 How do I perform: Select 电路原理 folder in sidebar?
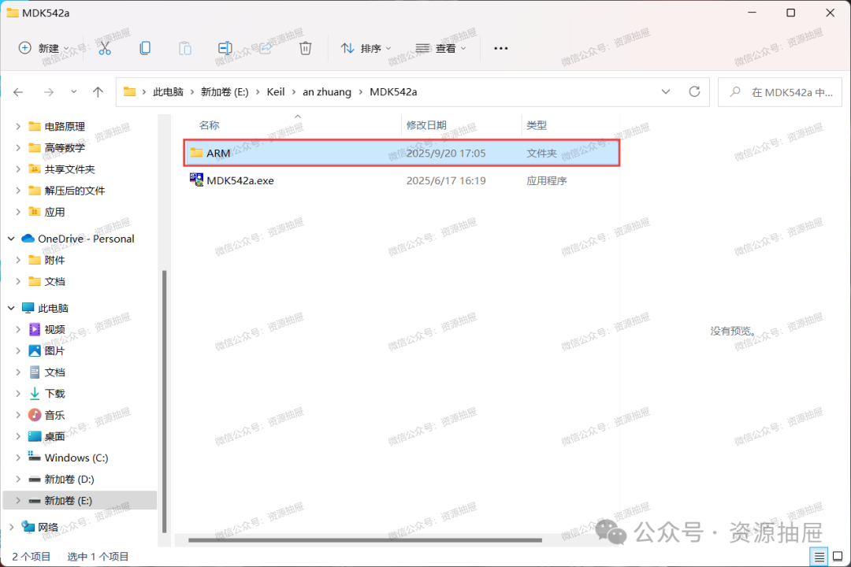coord(64,127)
